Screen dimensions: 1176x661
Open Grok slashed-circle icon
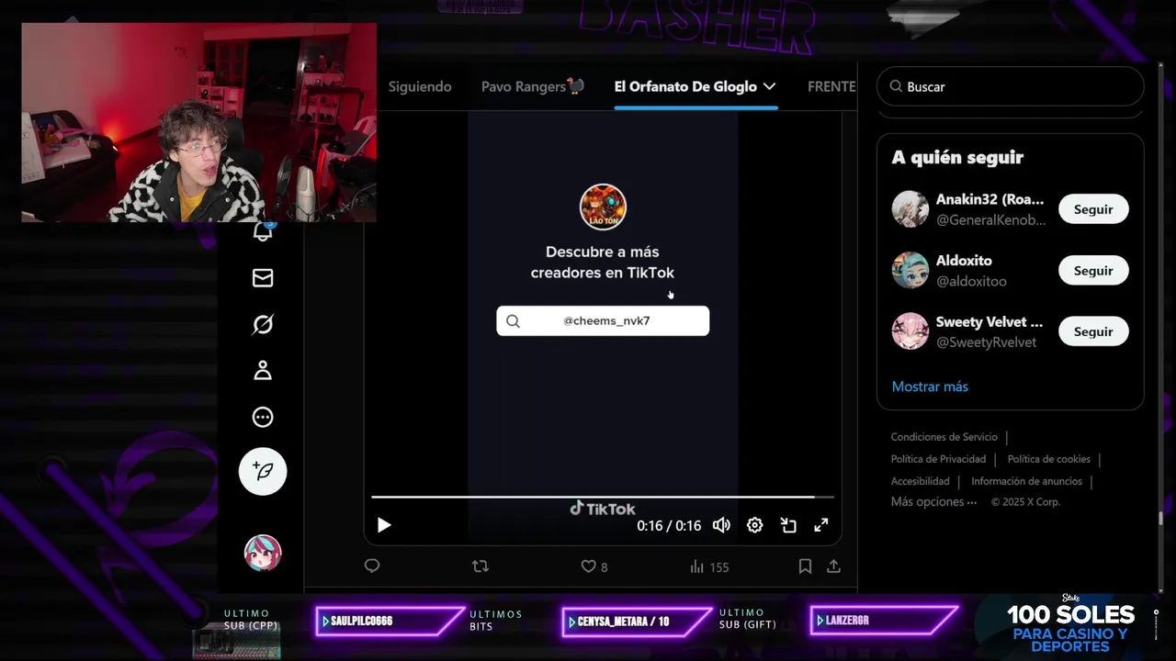coord(263,324)
